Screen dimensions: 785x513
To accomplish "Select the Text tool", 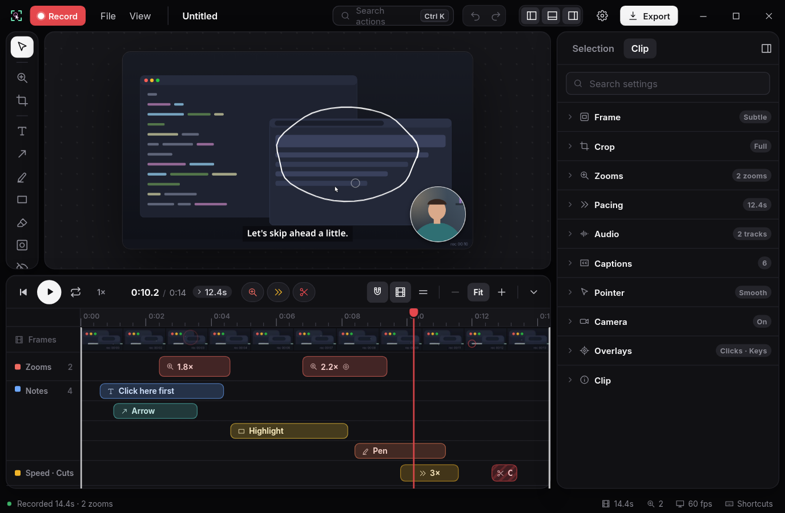I will [x=22, y=132].
